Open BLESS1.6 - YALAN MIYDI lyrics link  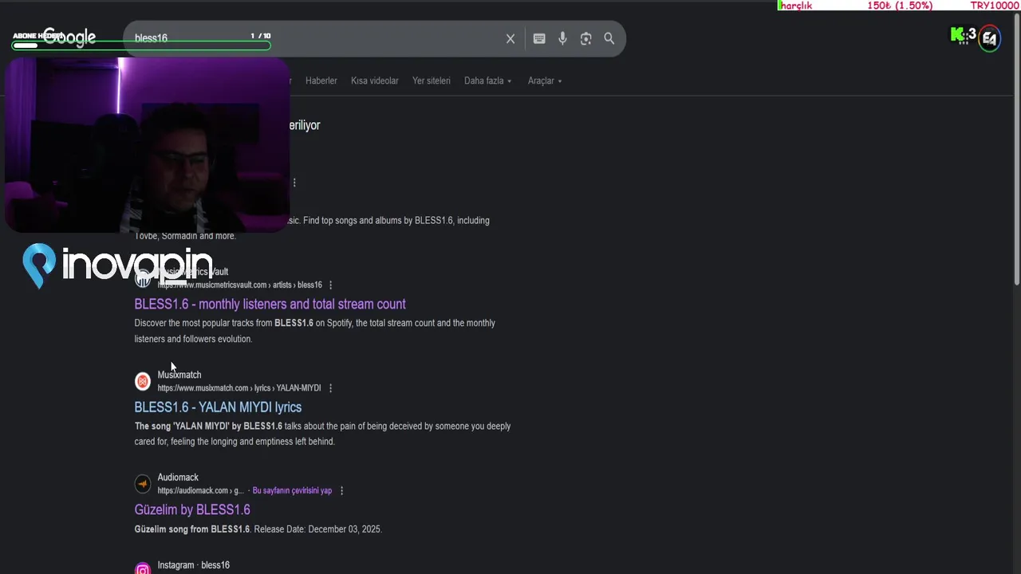tap(218, 407)
